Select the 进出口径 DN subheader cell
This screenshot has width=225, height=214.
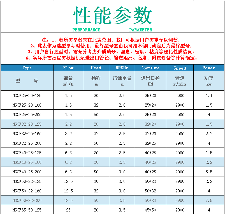click(x=150, y=80)
